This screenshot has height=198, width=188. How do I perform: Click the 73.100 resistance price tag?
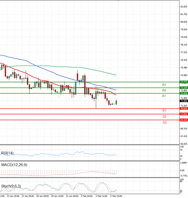(184, 88)
